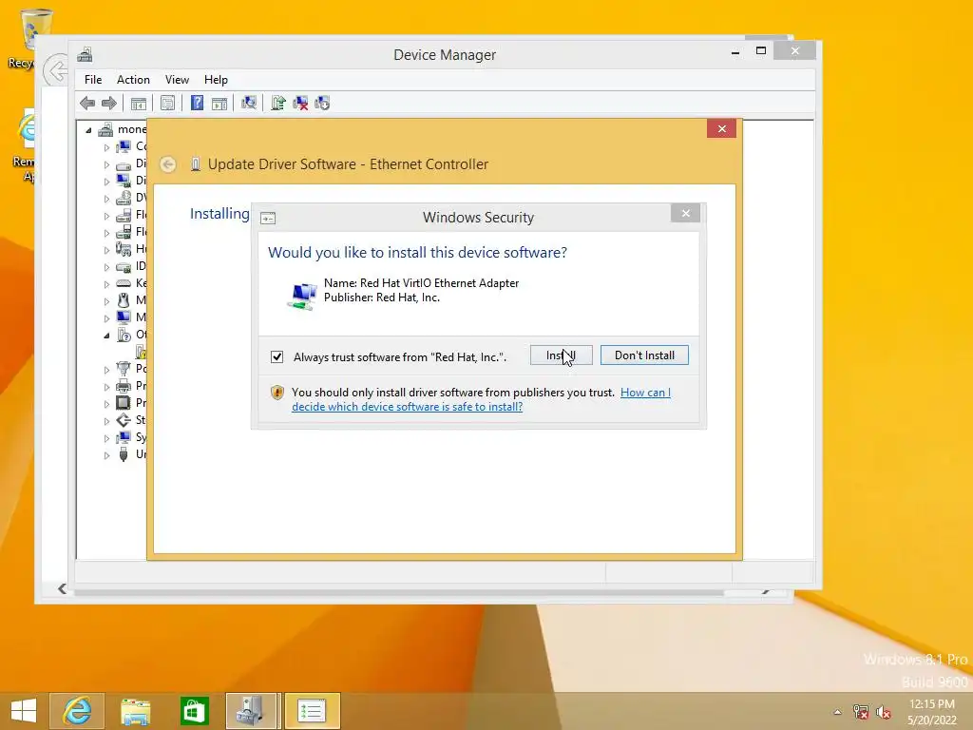Select the root computer icon in tree
The width and height of the screenshot is (973, 730).
[105, 129]
